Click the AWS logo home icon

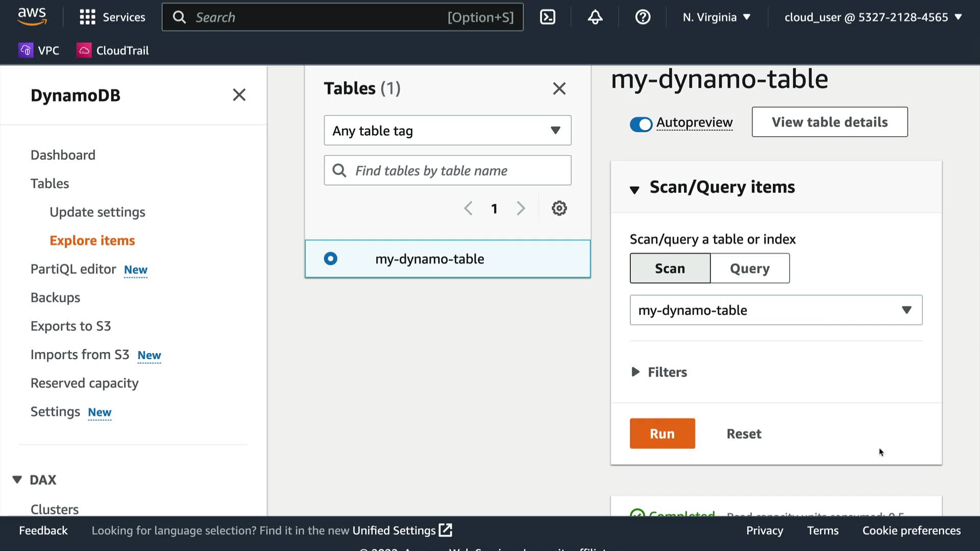pos(32,16)
